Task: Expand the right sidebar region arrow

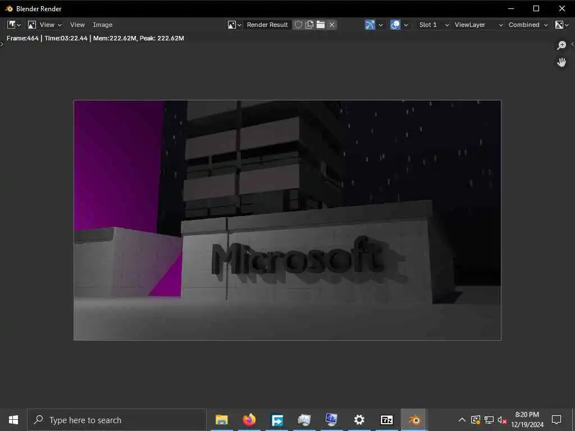Action: coord(572,44)
